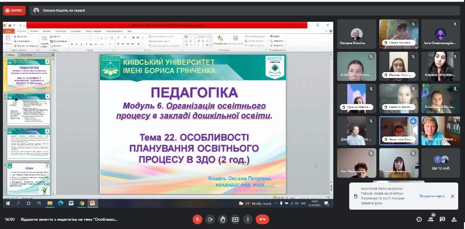The height and width of the screenshot is (229, 465).
Task: Switch to the Дизайн ribbon tab
Action: tap(46, 31)
